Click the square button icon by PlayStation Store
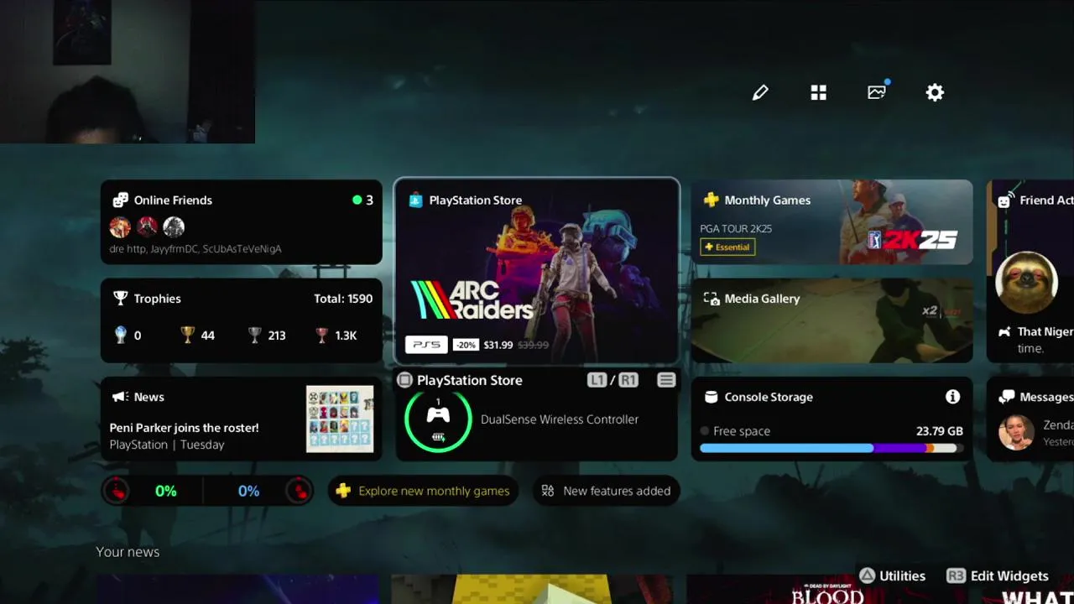 tap(404, 380)
